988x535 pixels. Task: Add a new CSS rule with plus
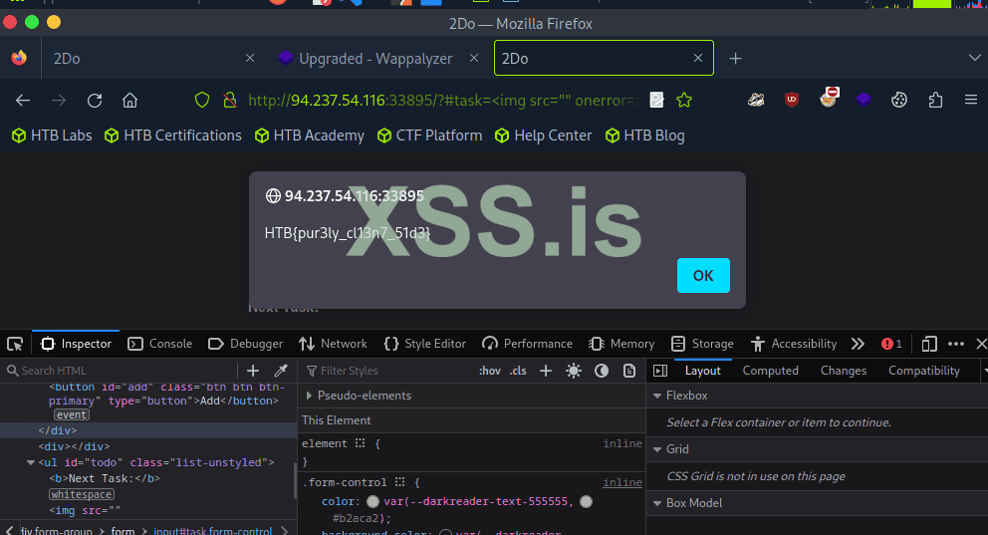(x=546, y=371)
